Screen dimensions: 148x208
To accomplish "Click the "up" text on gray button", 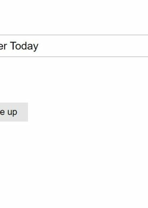I will click(x=12, y=113).
